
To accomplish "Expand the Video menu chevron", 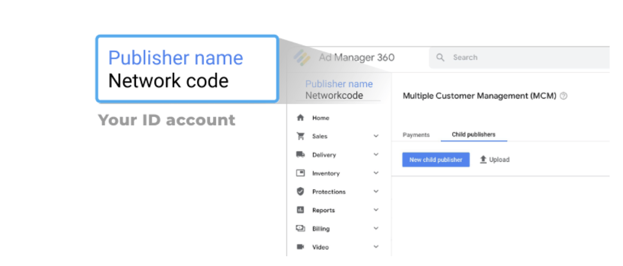I will point(376,247).
